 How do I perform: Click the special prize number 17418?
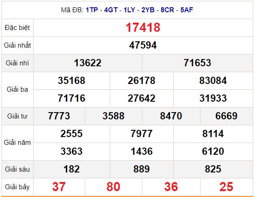pyautogui.click(x=143, y=27)
